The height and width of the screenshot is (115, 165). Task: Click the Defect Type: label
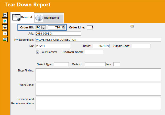(45, 65)
